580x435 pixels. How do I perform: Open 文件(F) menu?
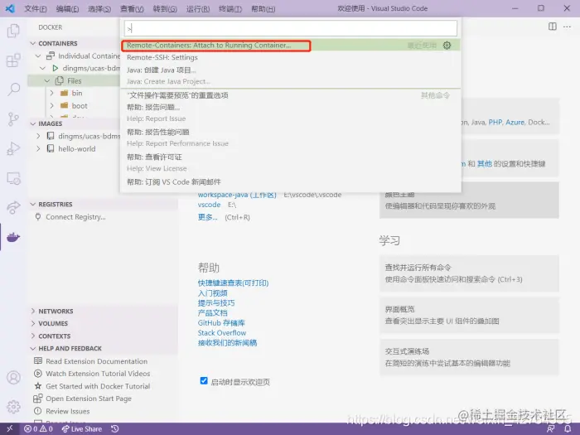tap(36, 8)
